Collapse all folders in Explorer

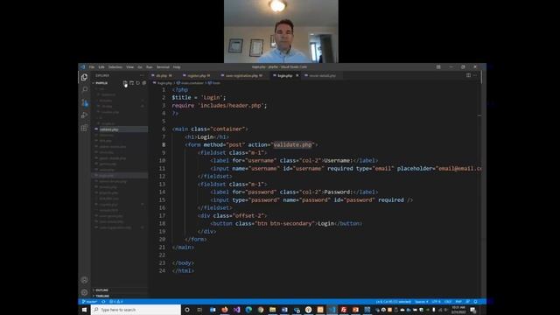144,83
